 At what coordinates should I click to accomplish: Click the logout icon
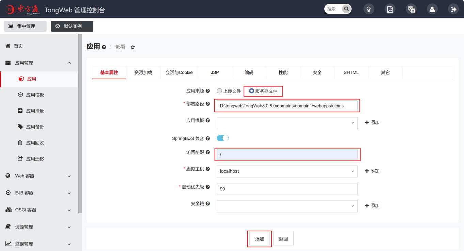453,9
